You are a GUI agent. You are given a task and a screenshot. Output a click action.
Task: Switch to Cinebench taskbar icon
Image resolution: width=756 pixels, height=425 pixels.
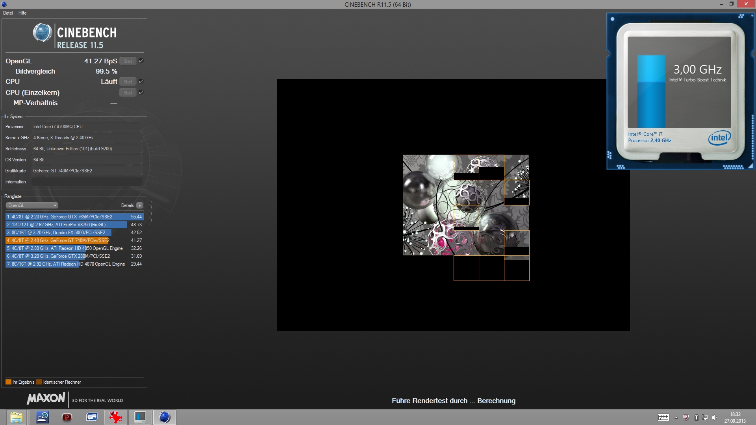164,417
